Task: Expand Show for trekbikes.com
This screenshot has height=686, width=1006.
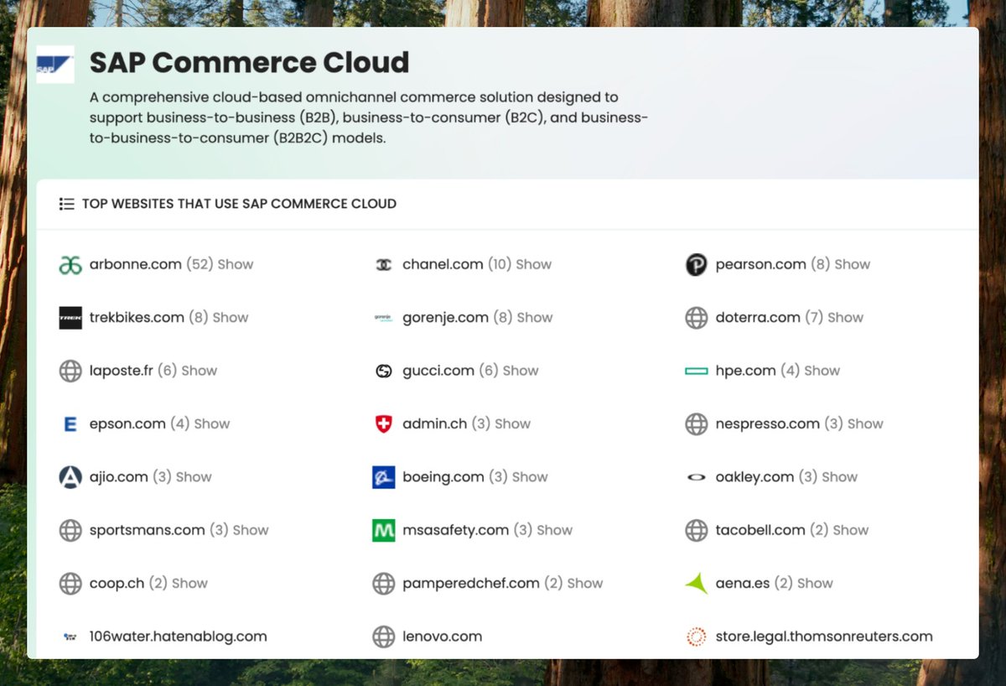Action: click(231, 317)
